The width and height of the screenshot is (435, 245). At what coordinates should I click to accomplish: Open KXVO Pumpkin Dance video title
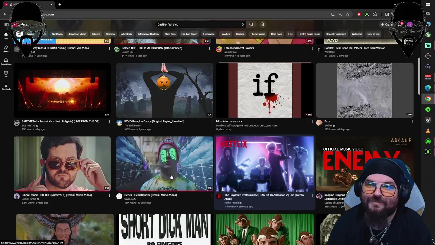154,121
